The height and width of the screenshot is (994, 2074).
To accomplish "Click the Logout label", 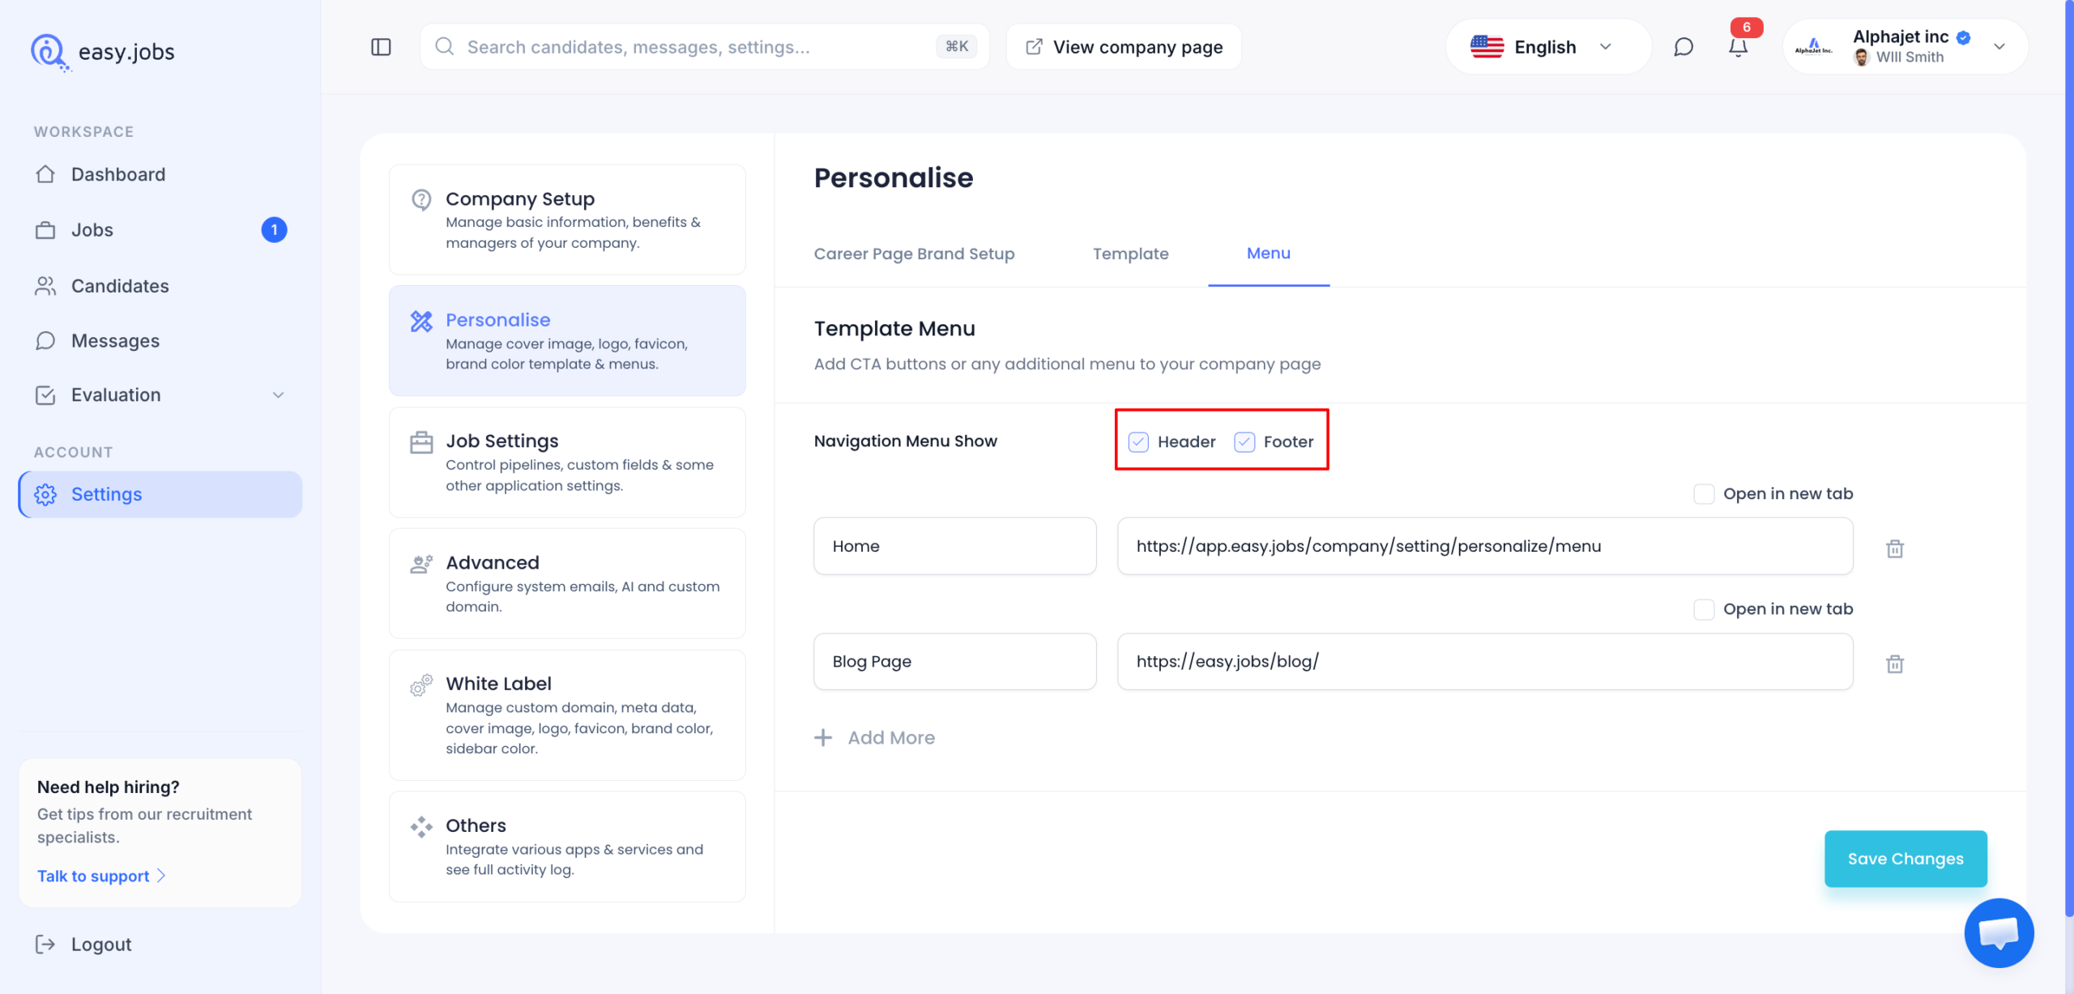I will pos(101,944).
